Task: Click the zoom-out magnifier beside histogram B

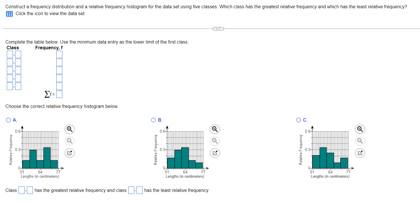Action: pyautogui.click(x=215, y=141)
